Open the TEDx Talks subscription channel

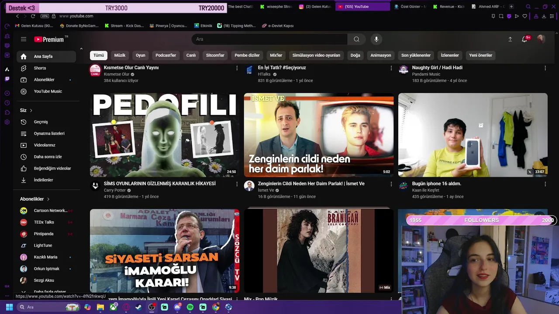46,222
